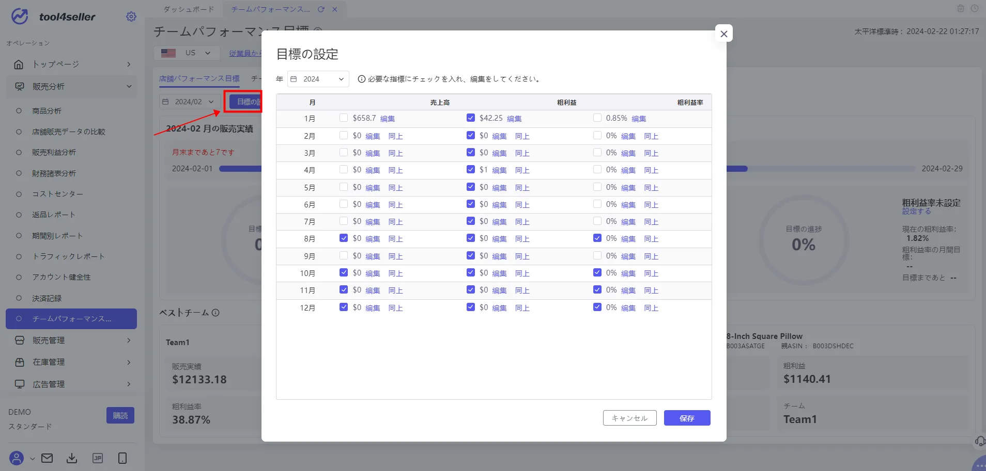Viewport: 986px width, 471px height.
Task: Click the help icon beside the page title
Action: 318,30
